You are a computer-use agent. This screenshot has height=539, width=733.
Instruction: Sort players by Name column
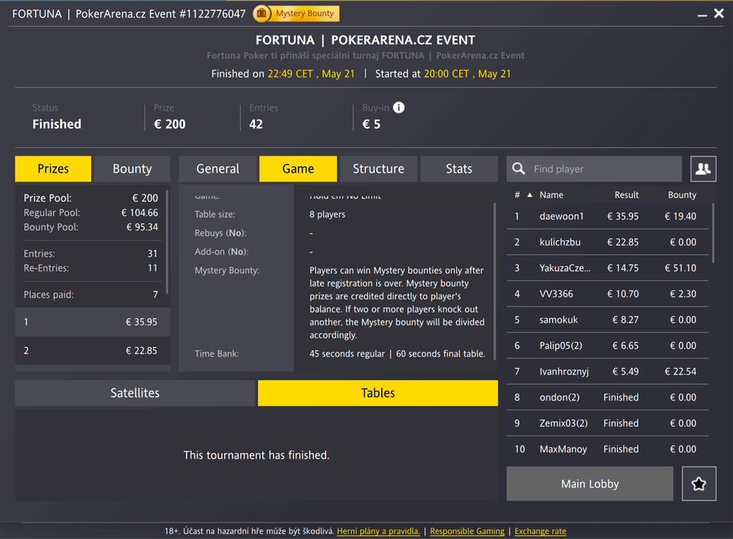[x=551, y=195]
